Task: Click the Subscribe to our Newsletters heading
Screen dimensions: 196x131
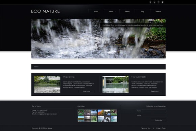Action: tap(156, 106)
